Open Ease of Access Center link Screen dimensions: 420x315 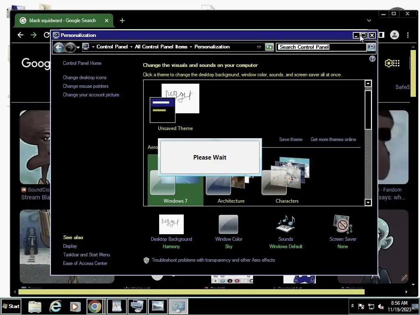pos(85,263)
